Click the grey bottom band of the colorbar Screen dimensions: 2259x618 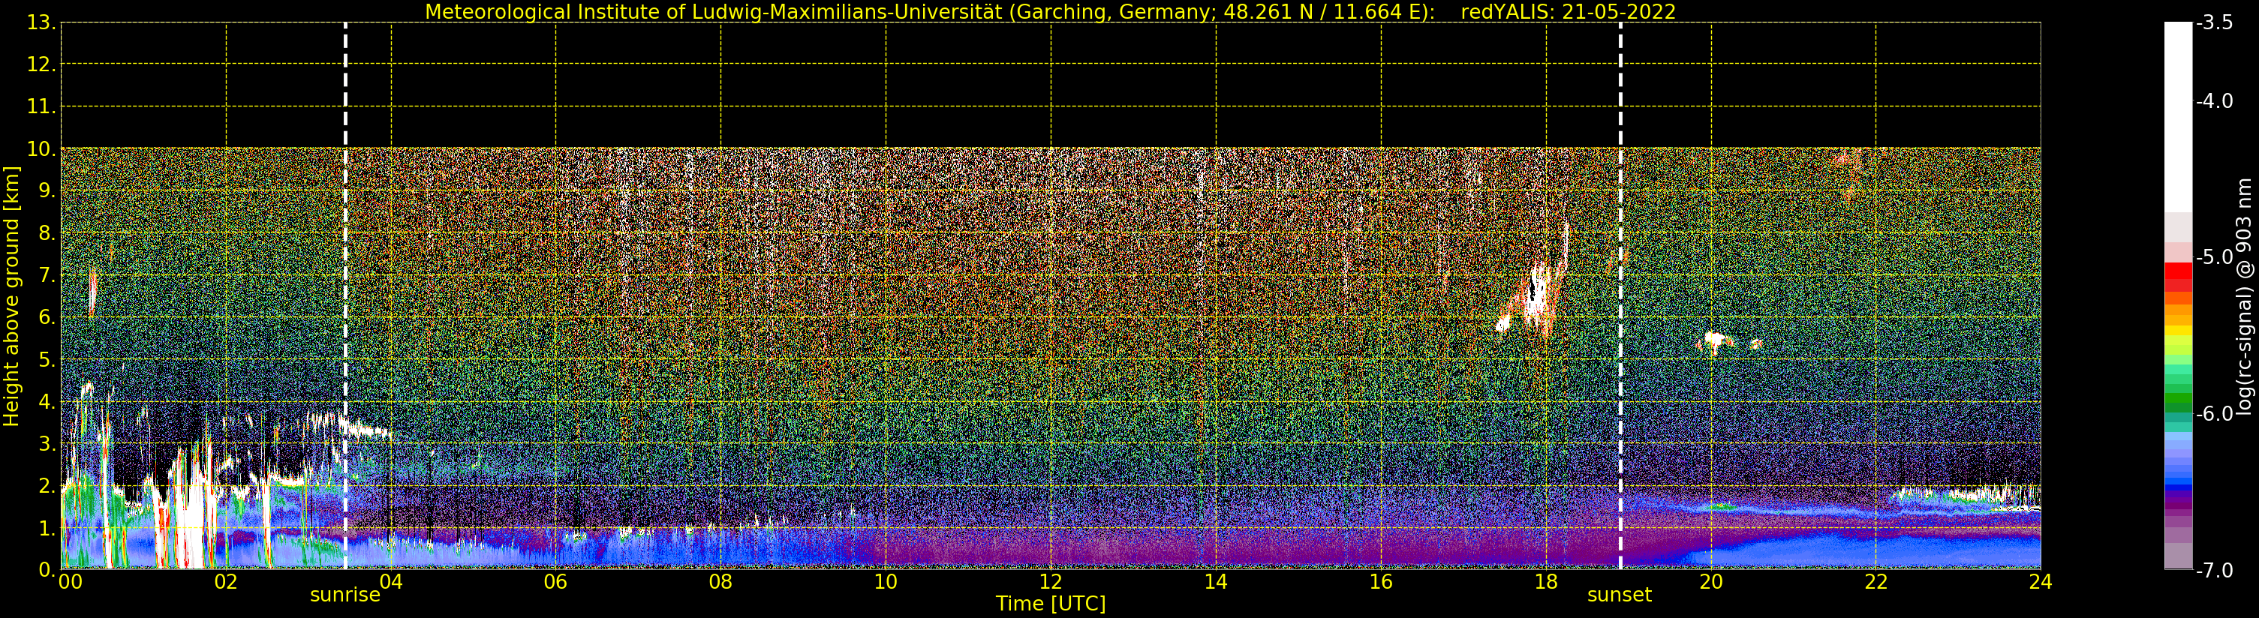click(2177, 556)
